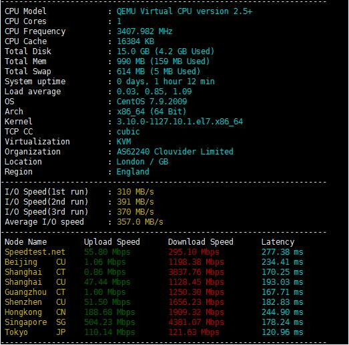The height and width of the screenshot is (345, 349).
Task: Click the Average I/O speed 357.0 MB/s
Action: pos(139,222)
